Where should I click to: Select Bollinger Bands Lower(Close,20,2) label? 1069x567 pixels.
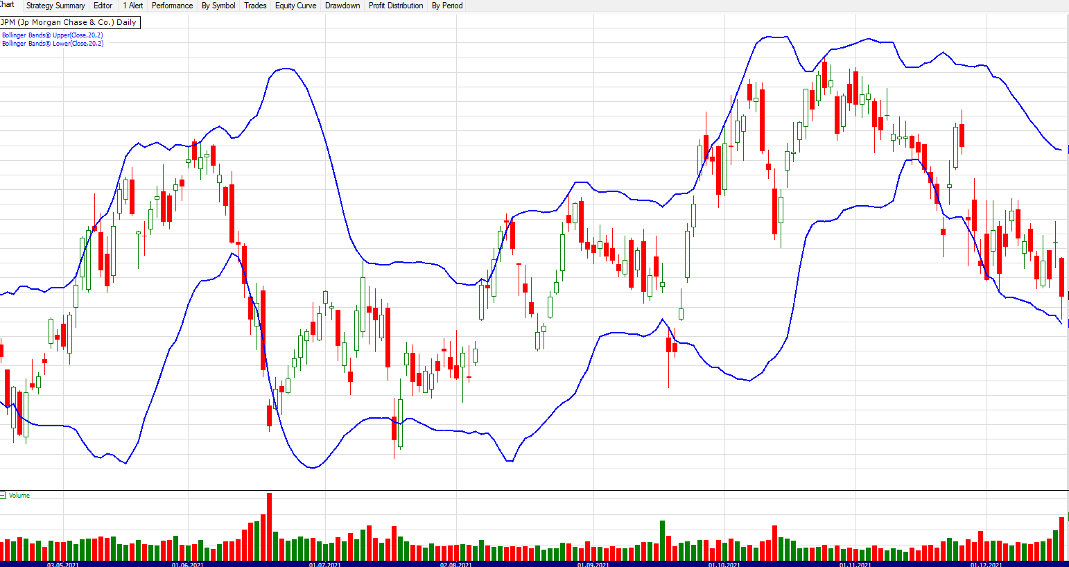(x=53, y=44)
